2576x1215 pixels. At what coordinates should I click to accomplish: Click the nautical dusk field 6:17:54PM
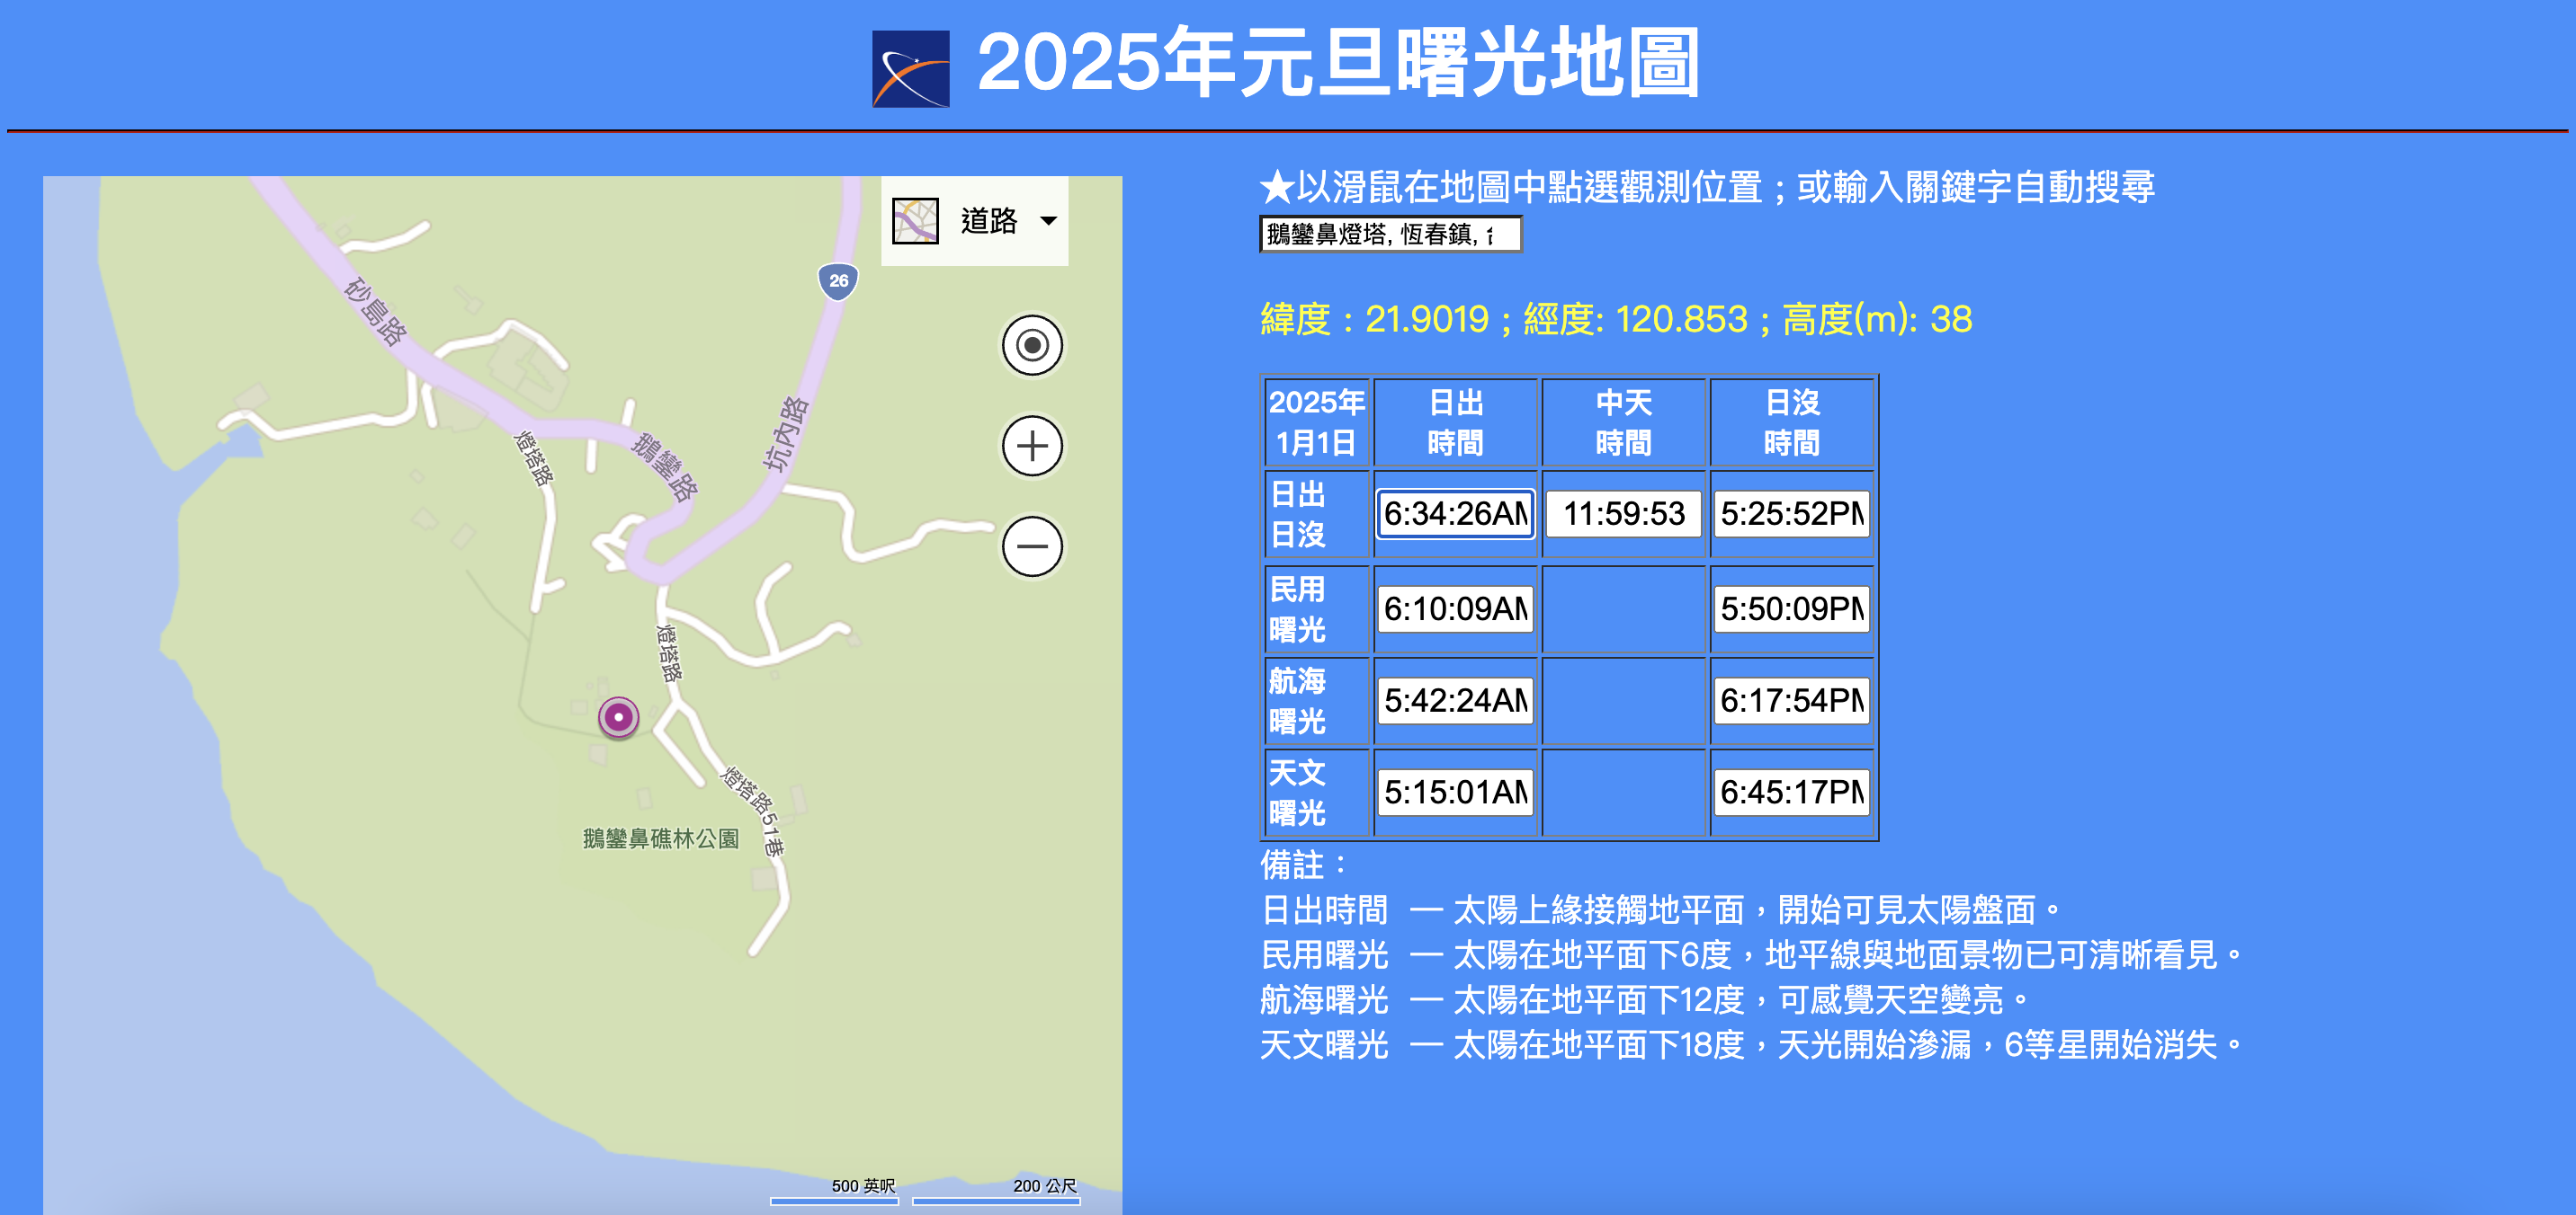[1791, 700]
